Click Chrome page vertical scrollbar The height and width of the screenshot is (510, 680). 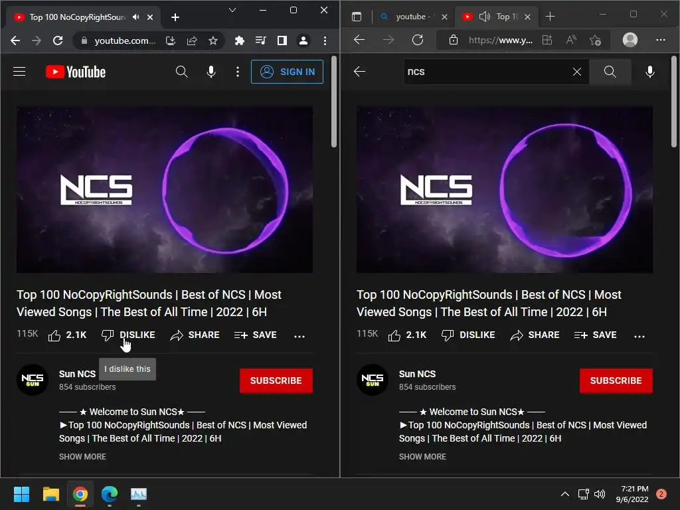tap(334, 102)
